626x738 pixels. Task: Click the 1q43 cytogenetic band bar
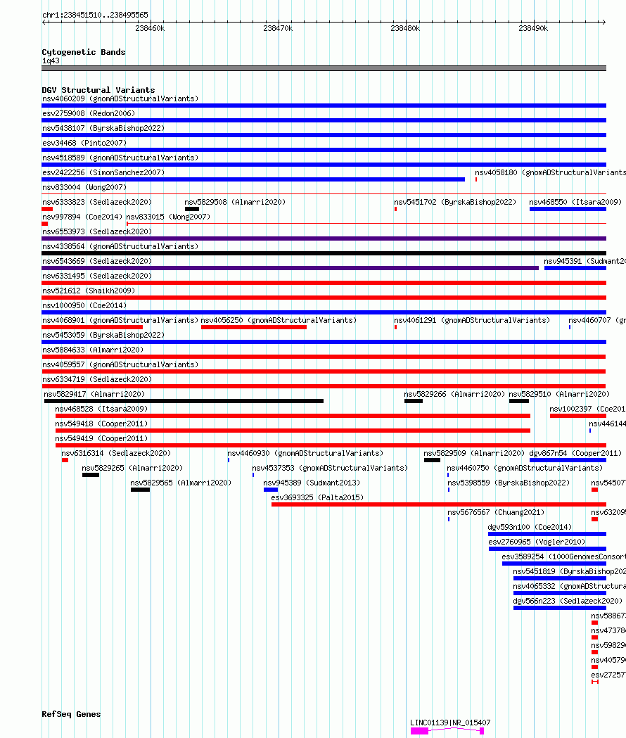coord(324,68)
